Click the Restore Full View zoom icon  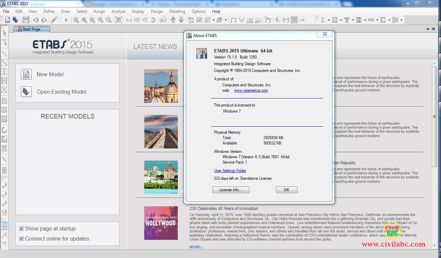coord(84,20)
